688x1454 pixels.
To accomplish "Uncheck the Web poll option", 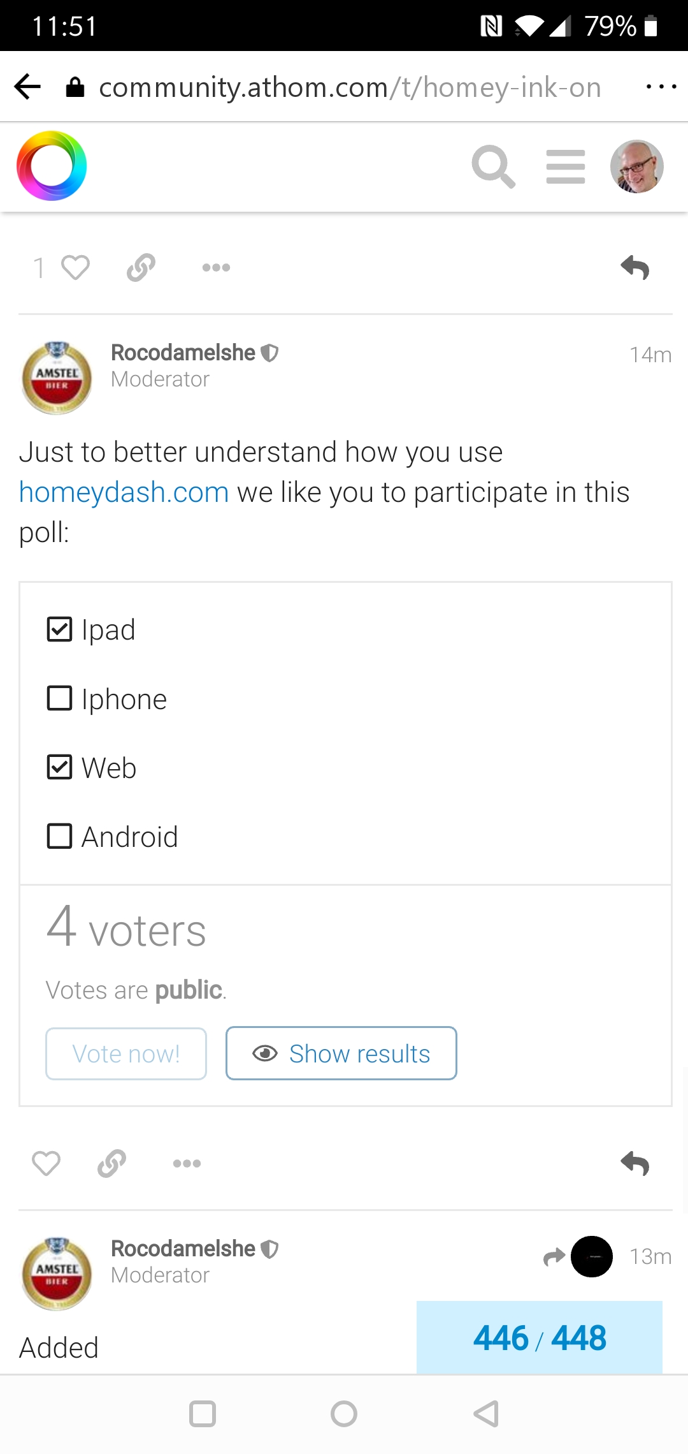I will tap(60, 767).
